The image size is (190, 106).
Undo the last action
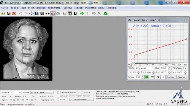tap(20, 13)
